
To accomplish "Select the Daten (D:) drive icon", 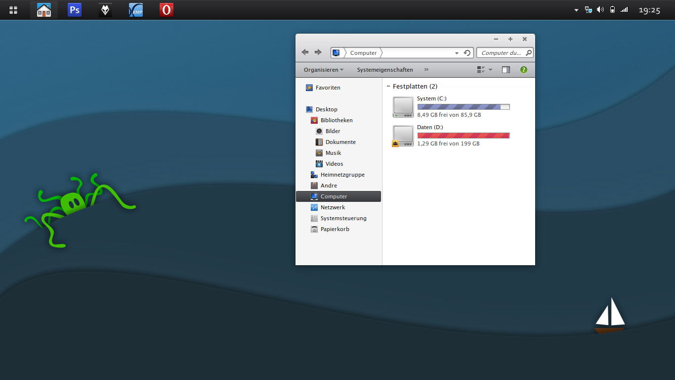I will [x=403, y=136].
